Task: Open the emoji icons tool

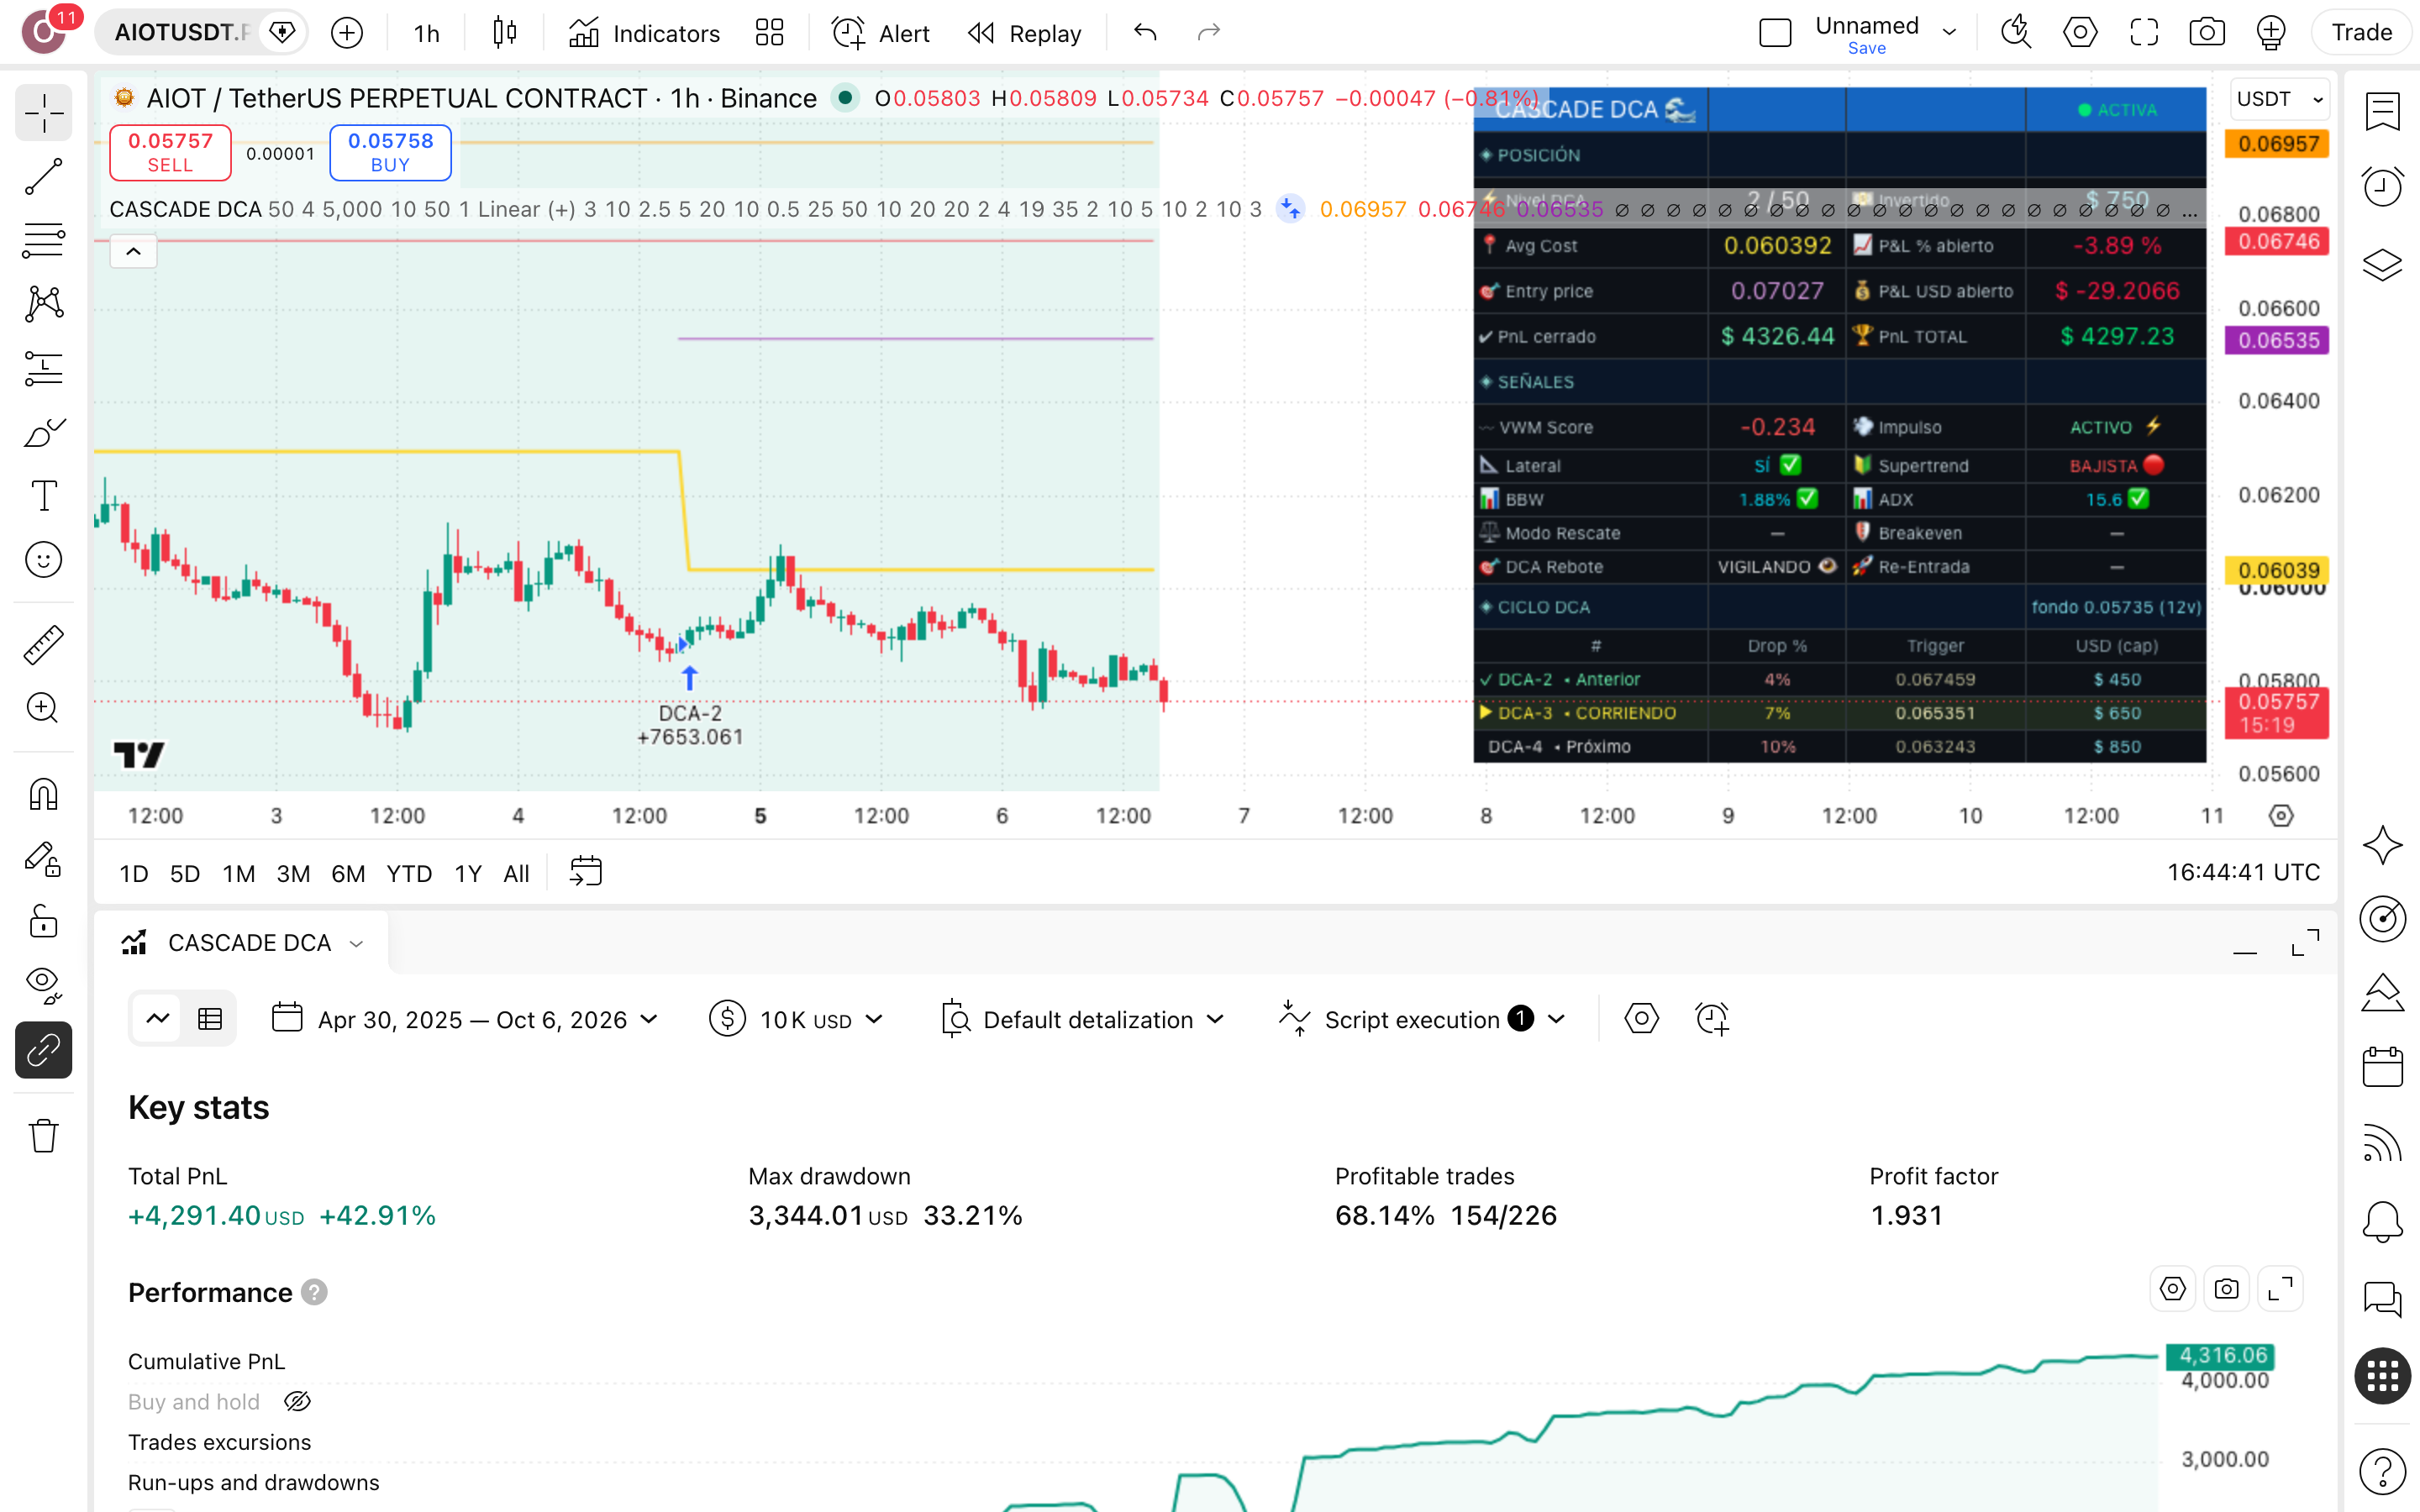Action: click(x=43, y=560)
